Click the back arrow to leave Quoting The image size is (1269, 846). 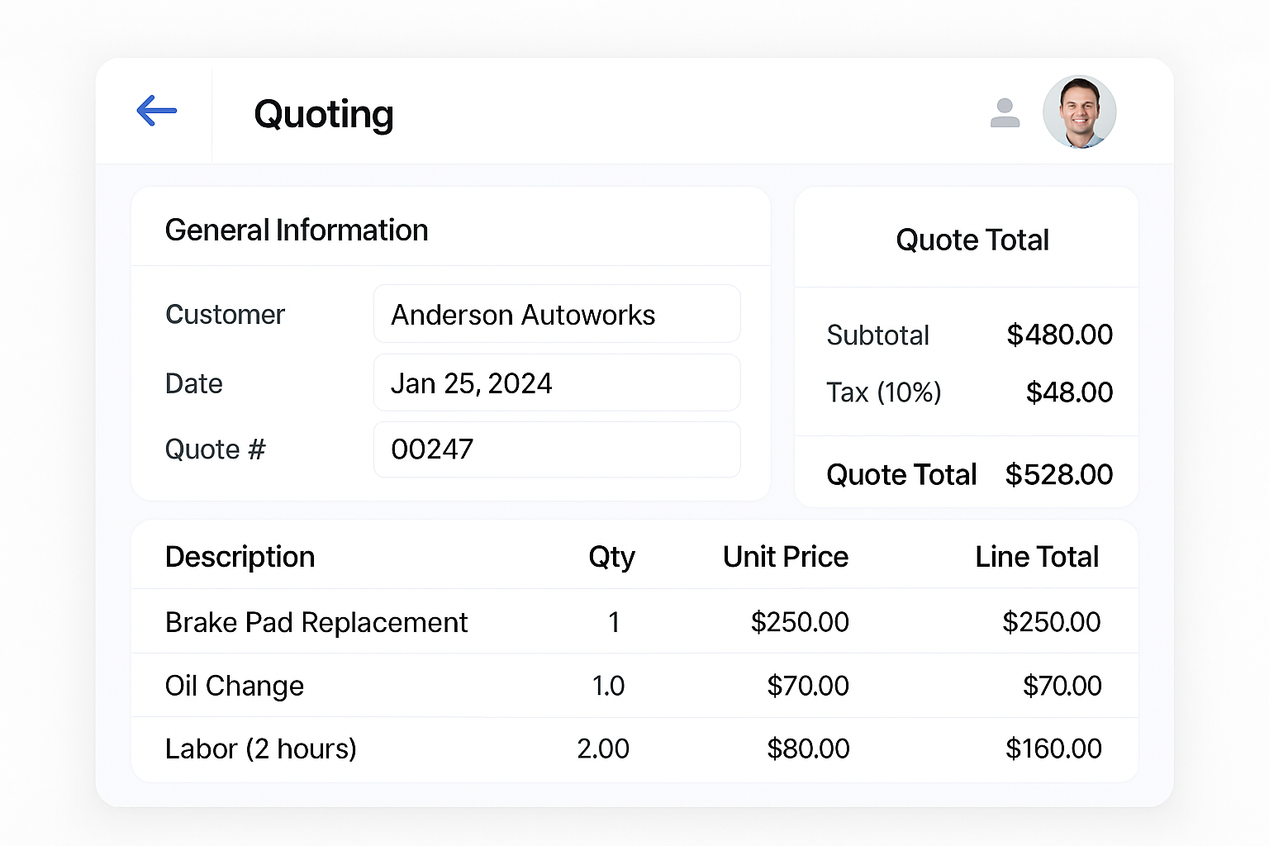point(156,111)
